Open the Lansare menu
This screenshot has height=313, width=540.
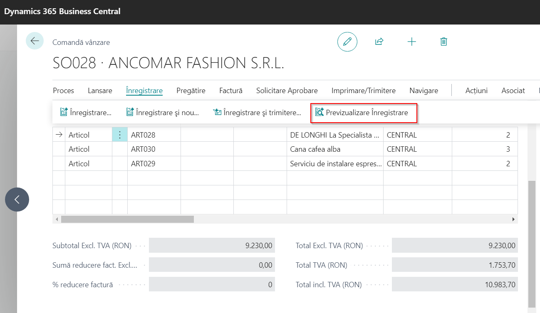click(100, 91)
